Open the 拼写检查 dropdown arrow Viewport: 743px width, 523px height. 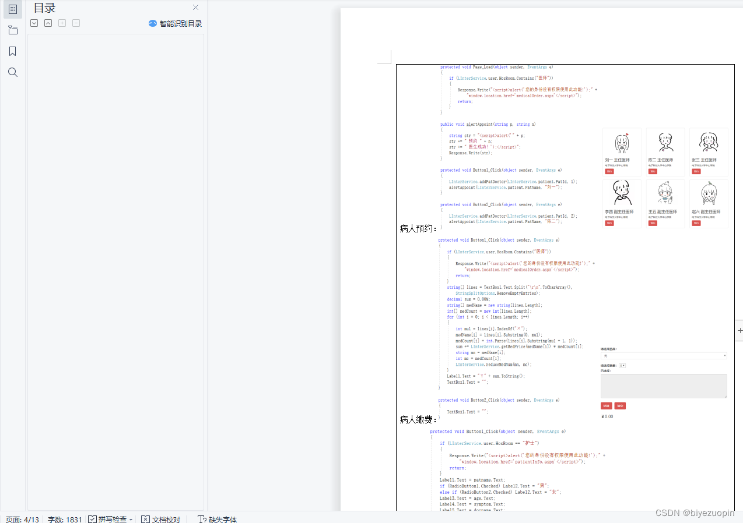coord(131,519)
